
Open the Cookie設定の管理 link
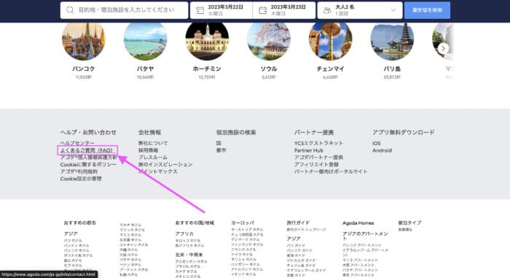(81, 179)
